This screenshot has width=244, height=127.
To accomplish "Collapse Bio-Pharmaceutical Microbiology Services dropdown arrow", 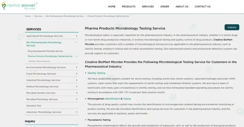I will click(x=76, y=42).
